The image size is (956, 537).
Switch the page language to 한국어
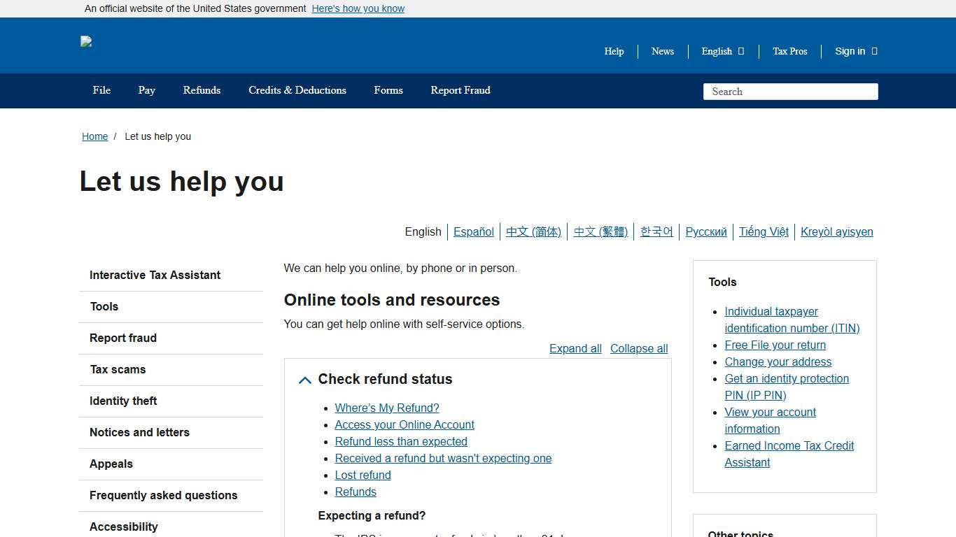click(x=656, y=231)
